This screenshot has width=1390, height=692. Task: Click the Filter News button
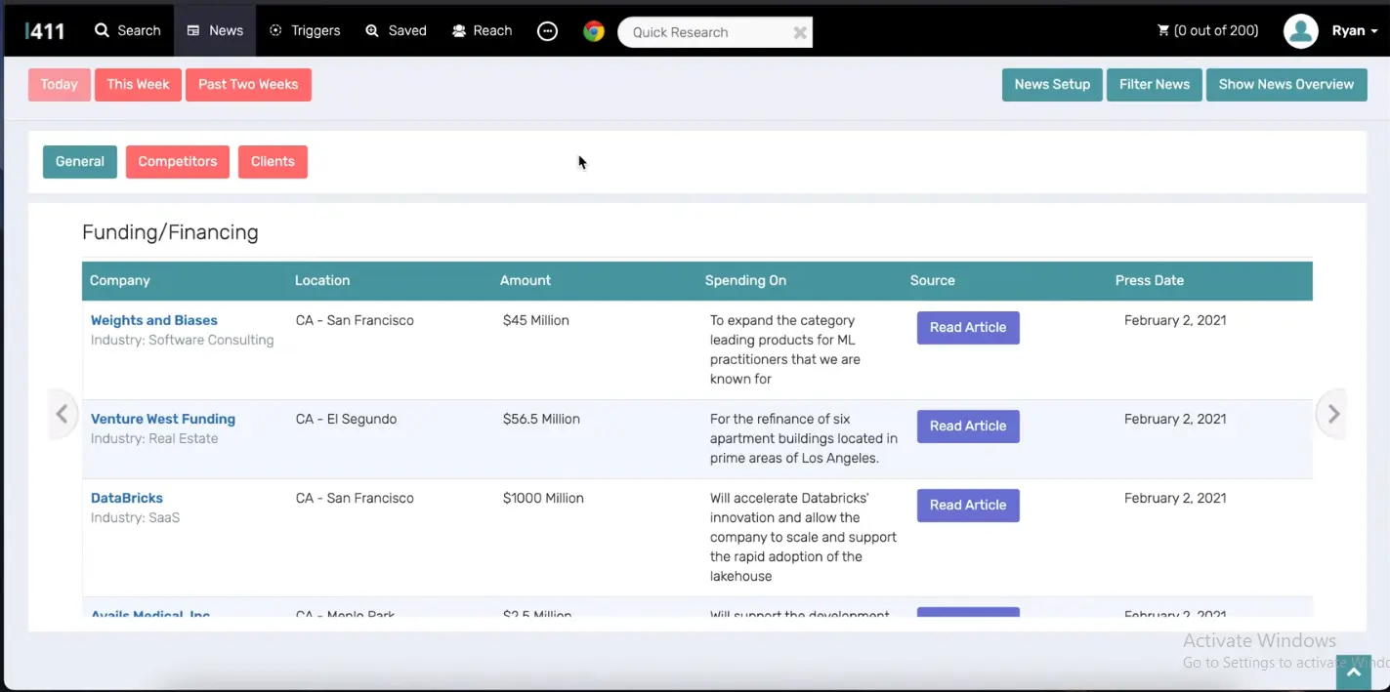(1155, 85)
